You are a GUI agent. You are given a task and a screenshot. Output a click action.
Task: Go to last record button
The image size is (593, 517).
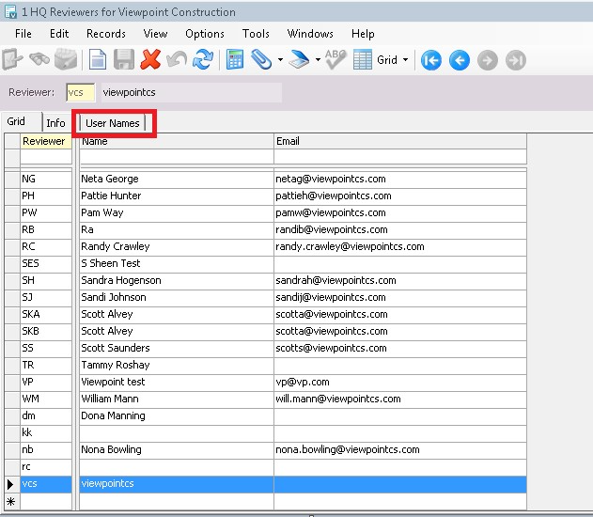coord(516,60)
